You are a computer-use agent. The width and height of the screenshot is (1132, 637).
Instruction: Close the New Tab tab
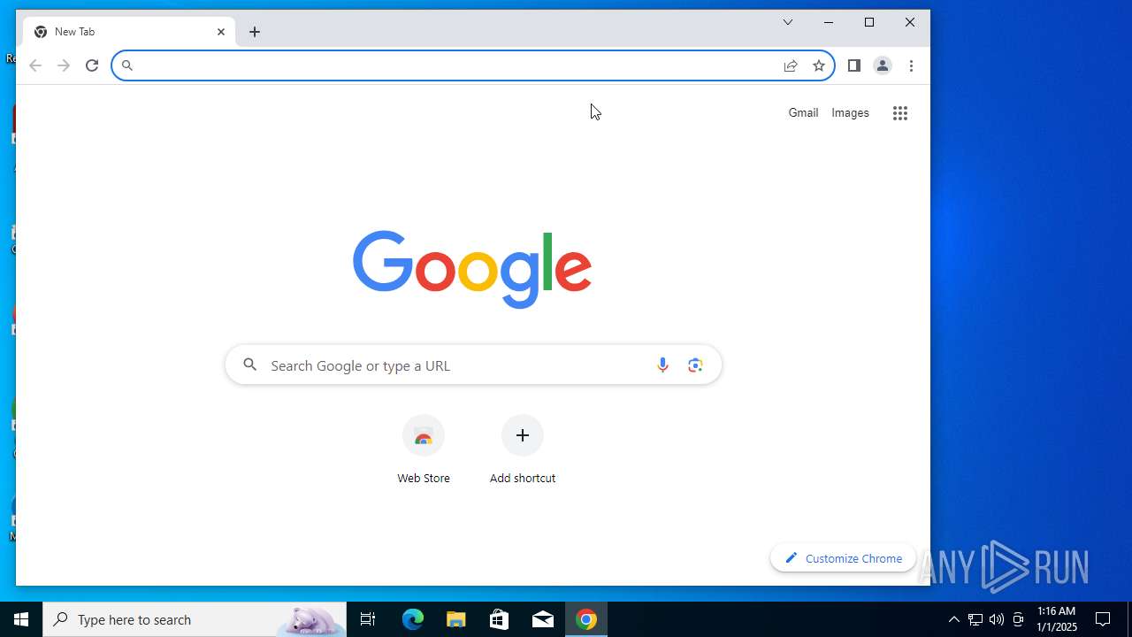(221, 32)
